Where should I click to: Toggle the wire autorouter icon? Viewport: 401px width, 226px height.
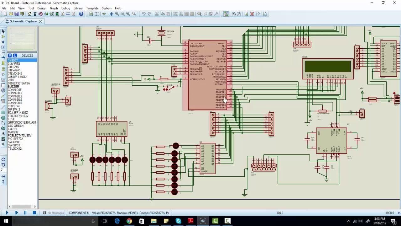click(x=226, y=14)
